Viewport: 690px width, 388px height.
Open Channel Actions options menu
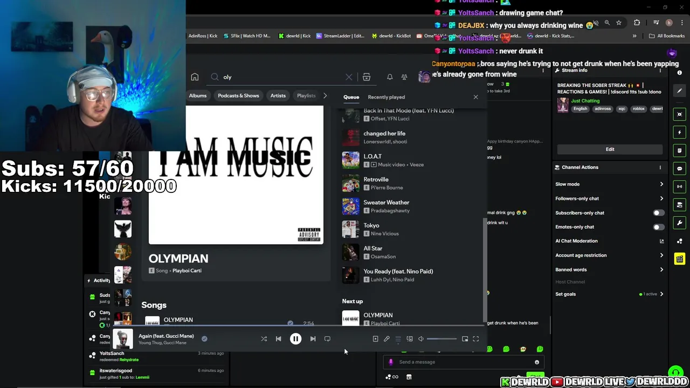pyautogui.click(x=660, y=168)
